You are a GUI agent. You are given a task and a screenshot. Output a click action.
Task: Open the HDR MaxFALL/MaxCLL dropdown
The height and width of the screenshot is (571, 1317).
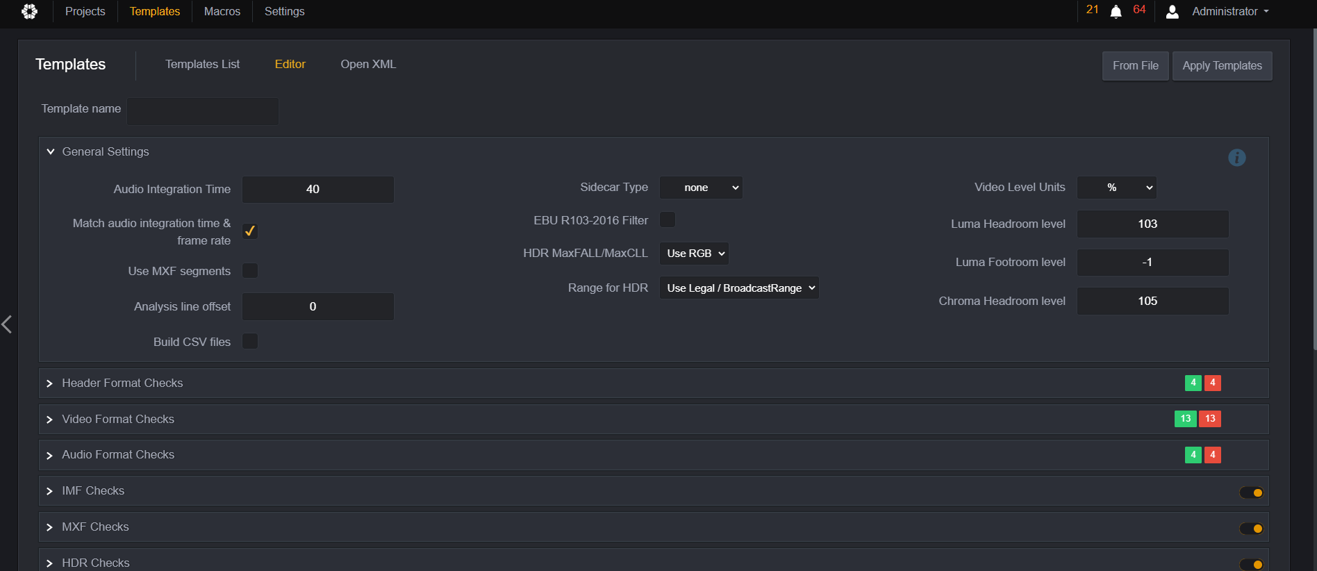point(694,254)
